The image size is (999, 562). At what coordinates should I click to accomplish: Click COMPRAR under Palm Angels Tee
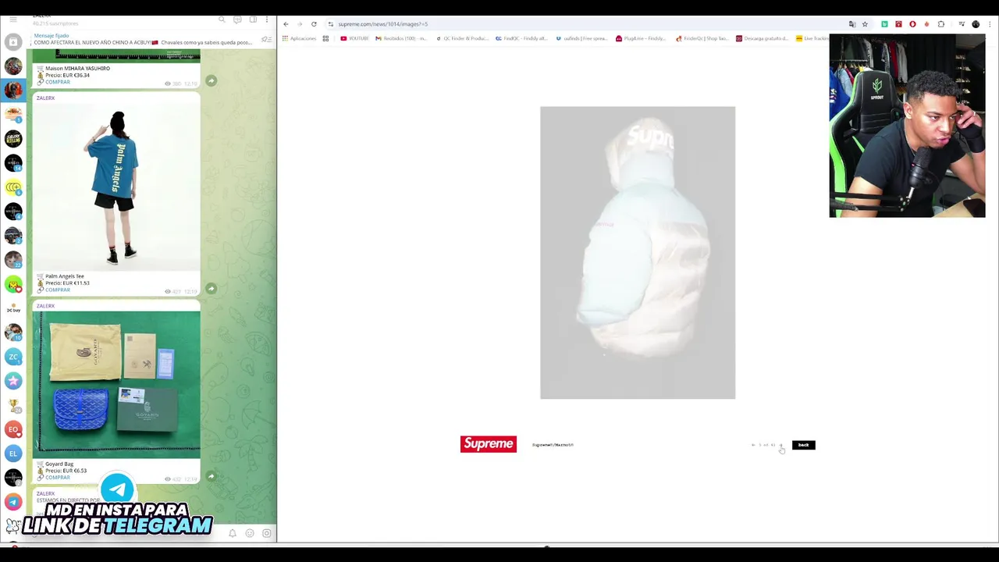pyautogui.click(x=58, y=290)
